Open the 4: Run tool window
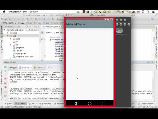The height and width of the screenshot is (119, 158). click(9, 104)
